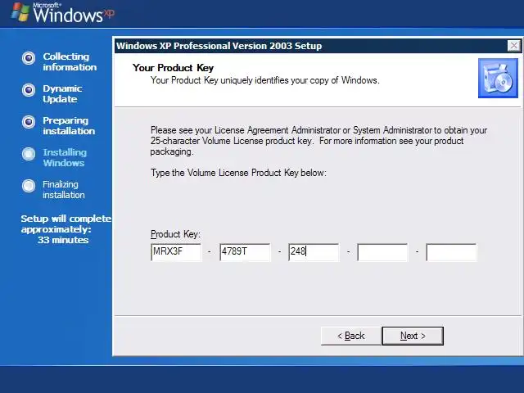Click the empty fifth product key field
This screenshot has width=524, height=393.
click(x=451, y=252)
